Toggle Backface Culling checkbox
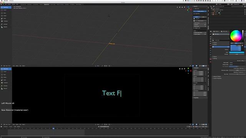 point(245,61)
